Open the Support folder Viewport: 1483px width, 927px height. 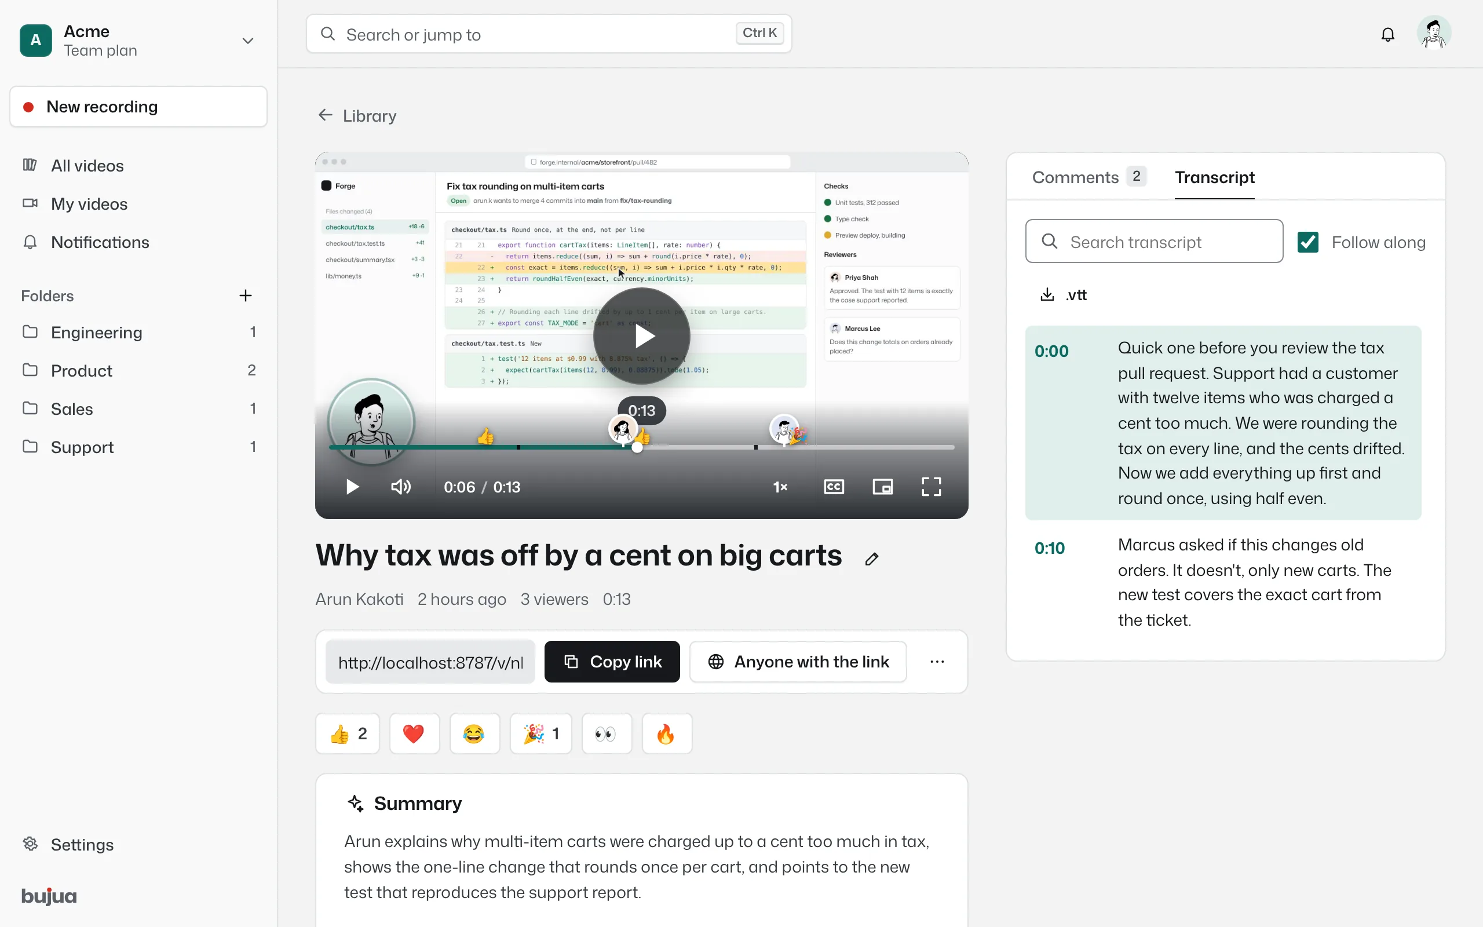coord(138,447)
